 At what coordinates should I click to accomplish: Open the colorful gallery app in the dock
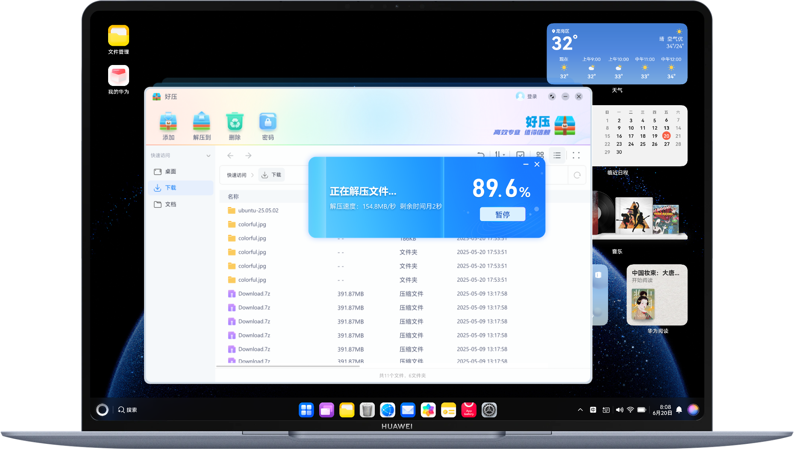pos(428,410)
